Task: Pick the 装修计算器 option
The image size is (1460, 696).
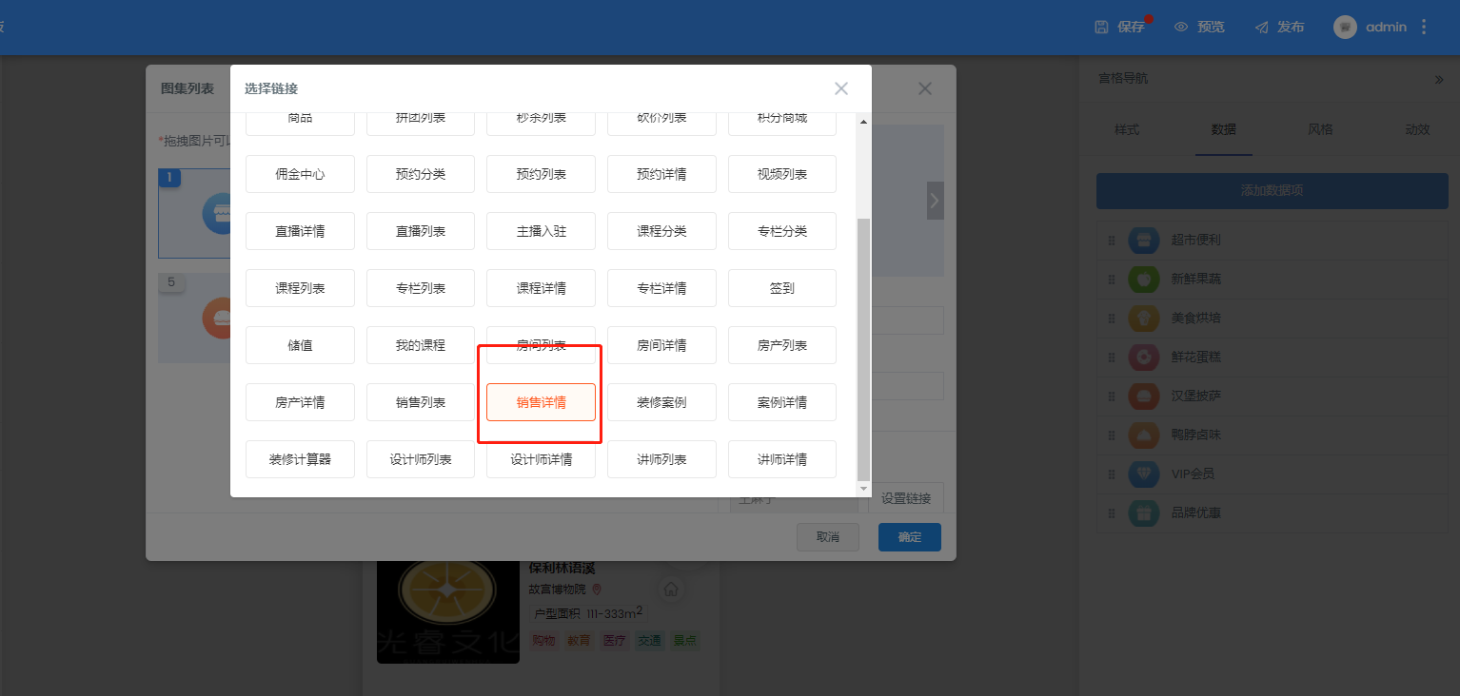Action: (x=300, y=459)
